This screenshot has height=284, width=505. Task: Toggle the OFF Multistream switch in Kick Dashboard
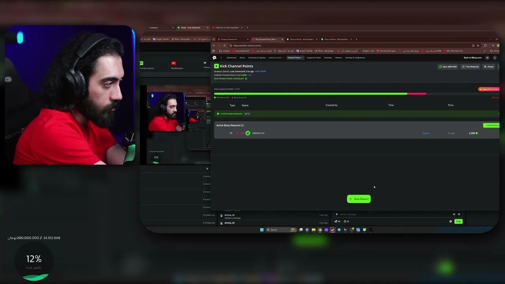pyautogui.click(x=173, y=63)
